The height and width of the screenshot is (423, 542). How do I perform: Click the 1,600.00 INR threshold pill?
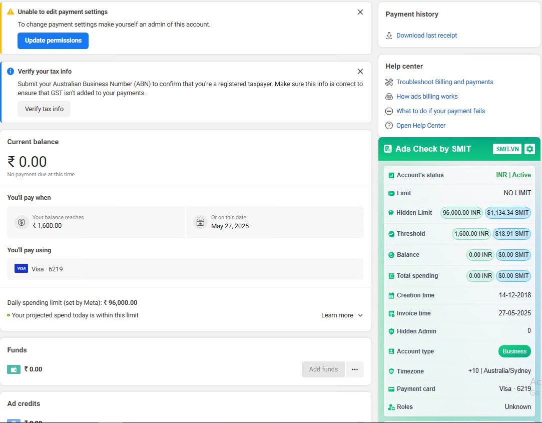471,234
